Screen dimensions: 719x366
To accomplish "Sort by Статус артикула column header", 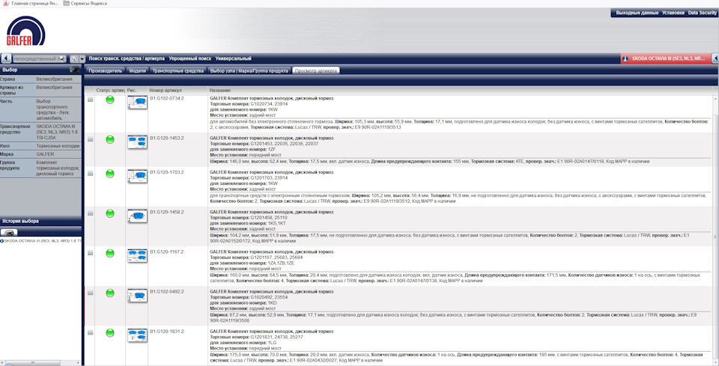I will click(x=110, y=91).
